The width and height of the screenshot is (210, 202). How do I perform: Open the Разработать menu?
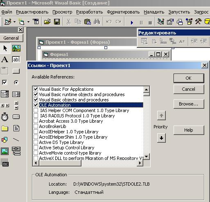coord(90,12)
